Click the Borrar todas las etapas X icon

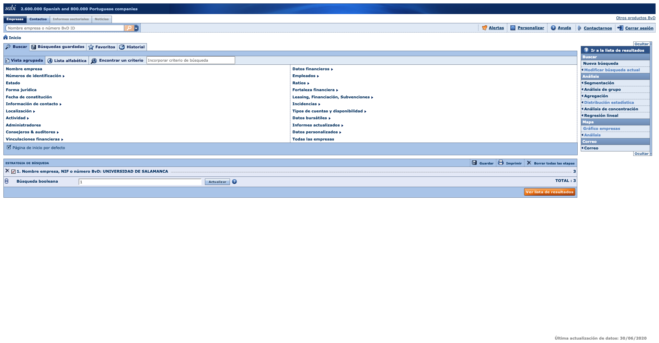click(529, 163)
